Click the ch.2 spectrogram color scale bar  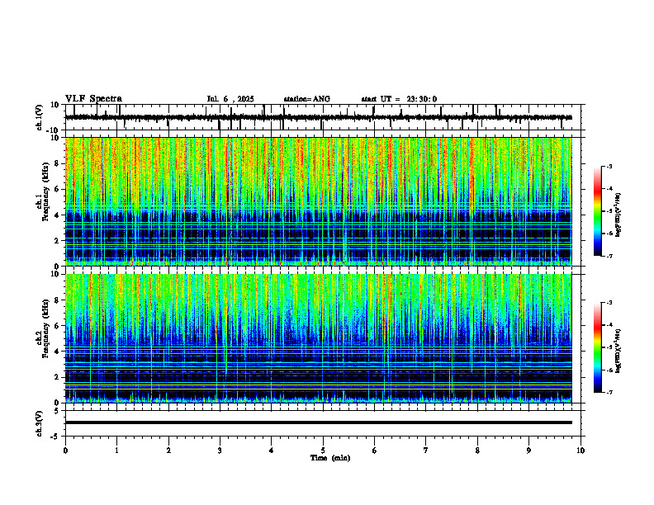point(598,347)
